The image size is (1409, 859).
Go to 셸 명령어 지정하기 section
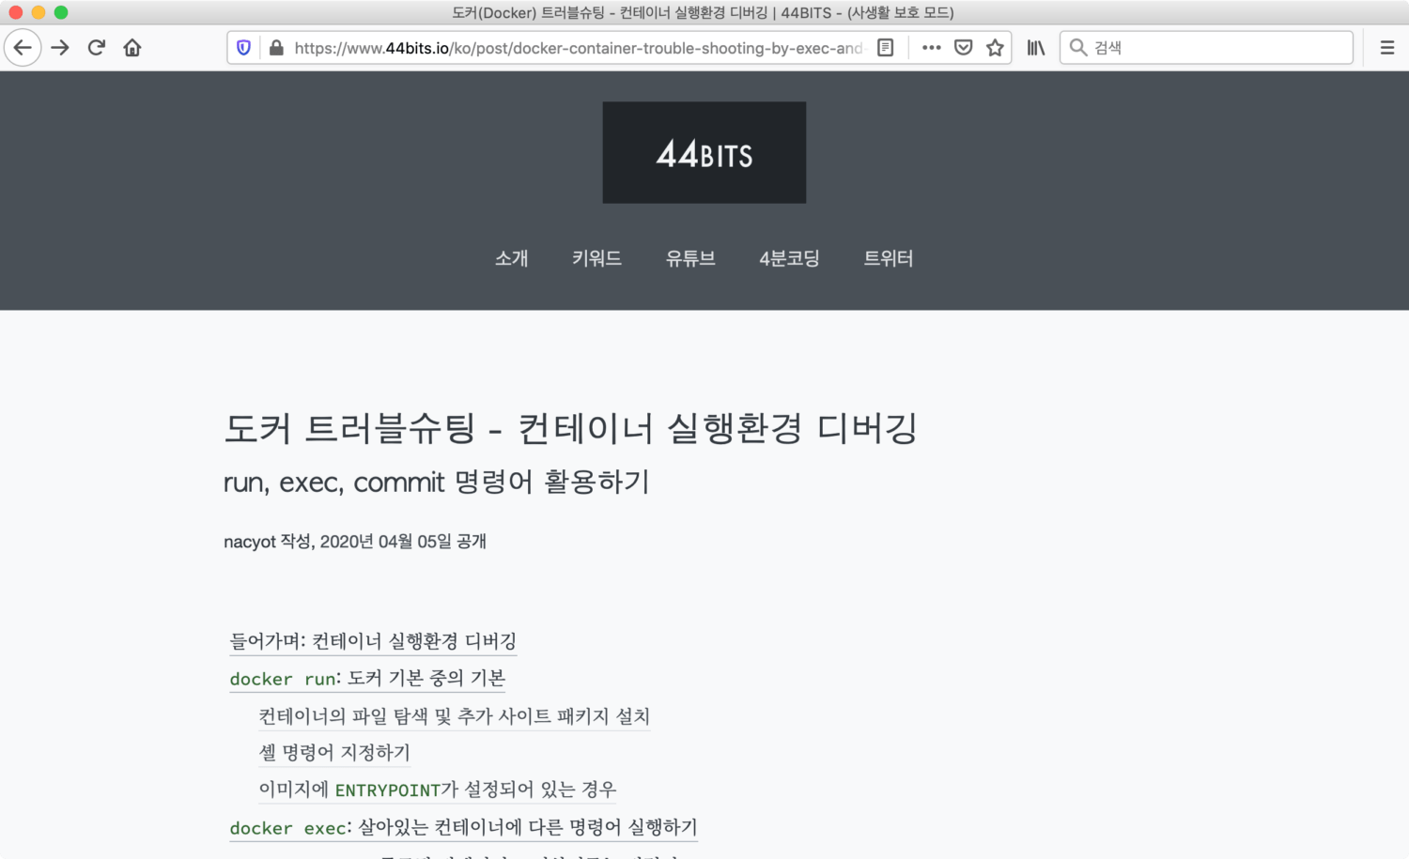tap(334, 753)
